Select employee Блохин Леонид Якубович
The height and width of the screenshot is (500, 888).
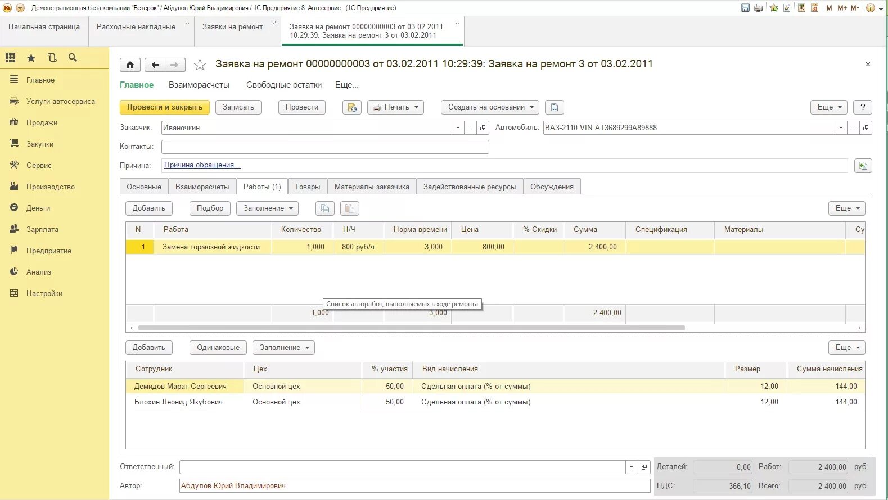[x=495, y=402]
